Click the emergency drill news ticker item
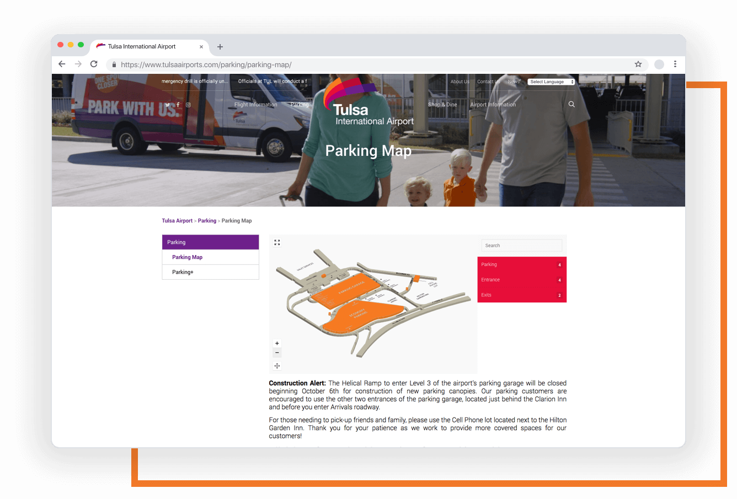This screenshot has height=499, width=737. 195,81
